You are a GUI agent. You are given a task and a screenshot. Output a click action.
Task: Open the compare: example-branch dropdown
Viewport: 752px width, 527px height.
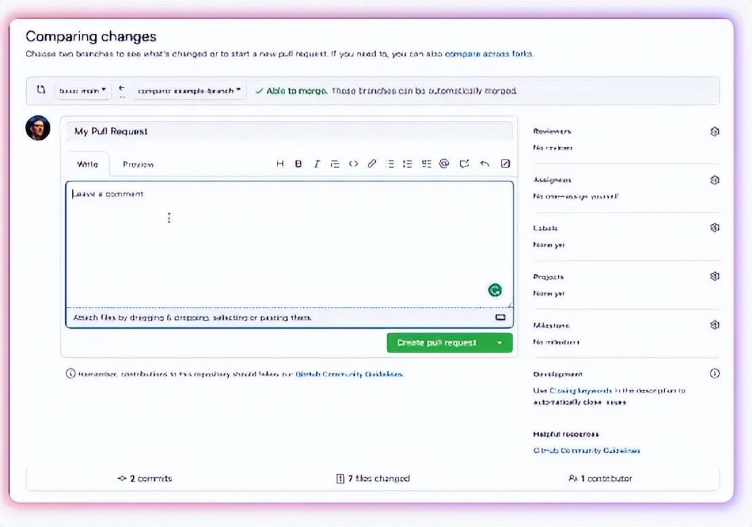click(189, 91)
